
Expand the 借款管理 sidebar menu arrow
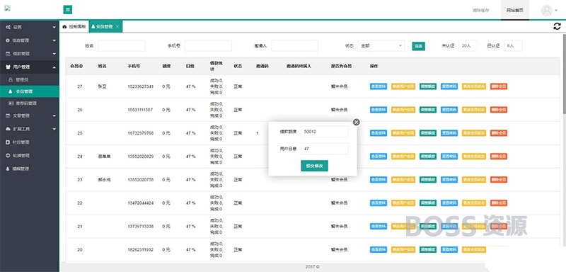coord(54,54)
